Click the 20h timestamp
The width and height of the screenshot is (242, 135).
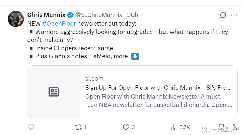click(x=133, y=15)
